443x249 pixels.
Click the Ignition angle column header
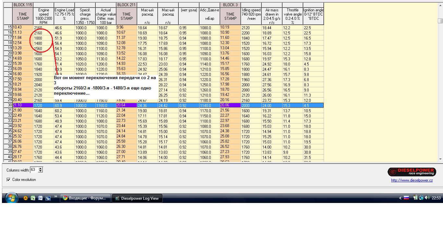[x=313, y=16]
